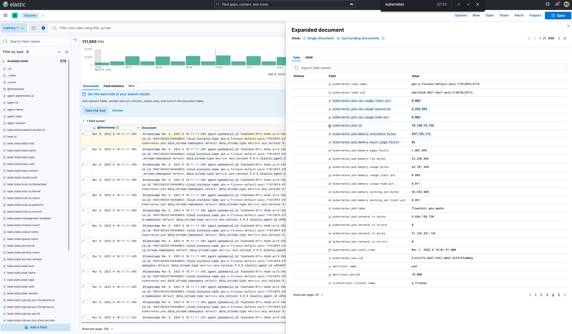The height and width of the screenshot is (334, 572).
Task: Show Surrounding documents help icon
Action: (x=383, y=38)
